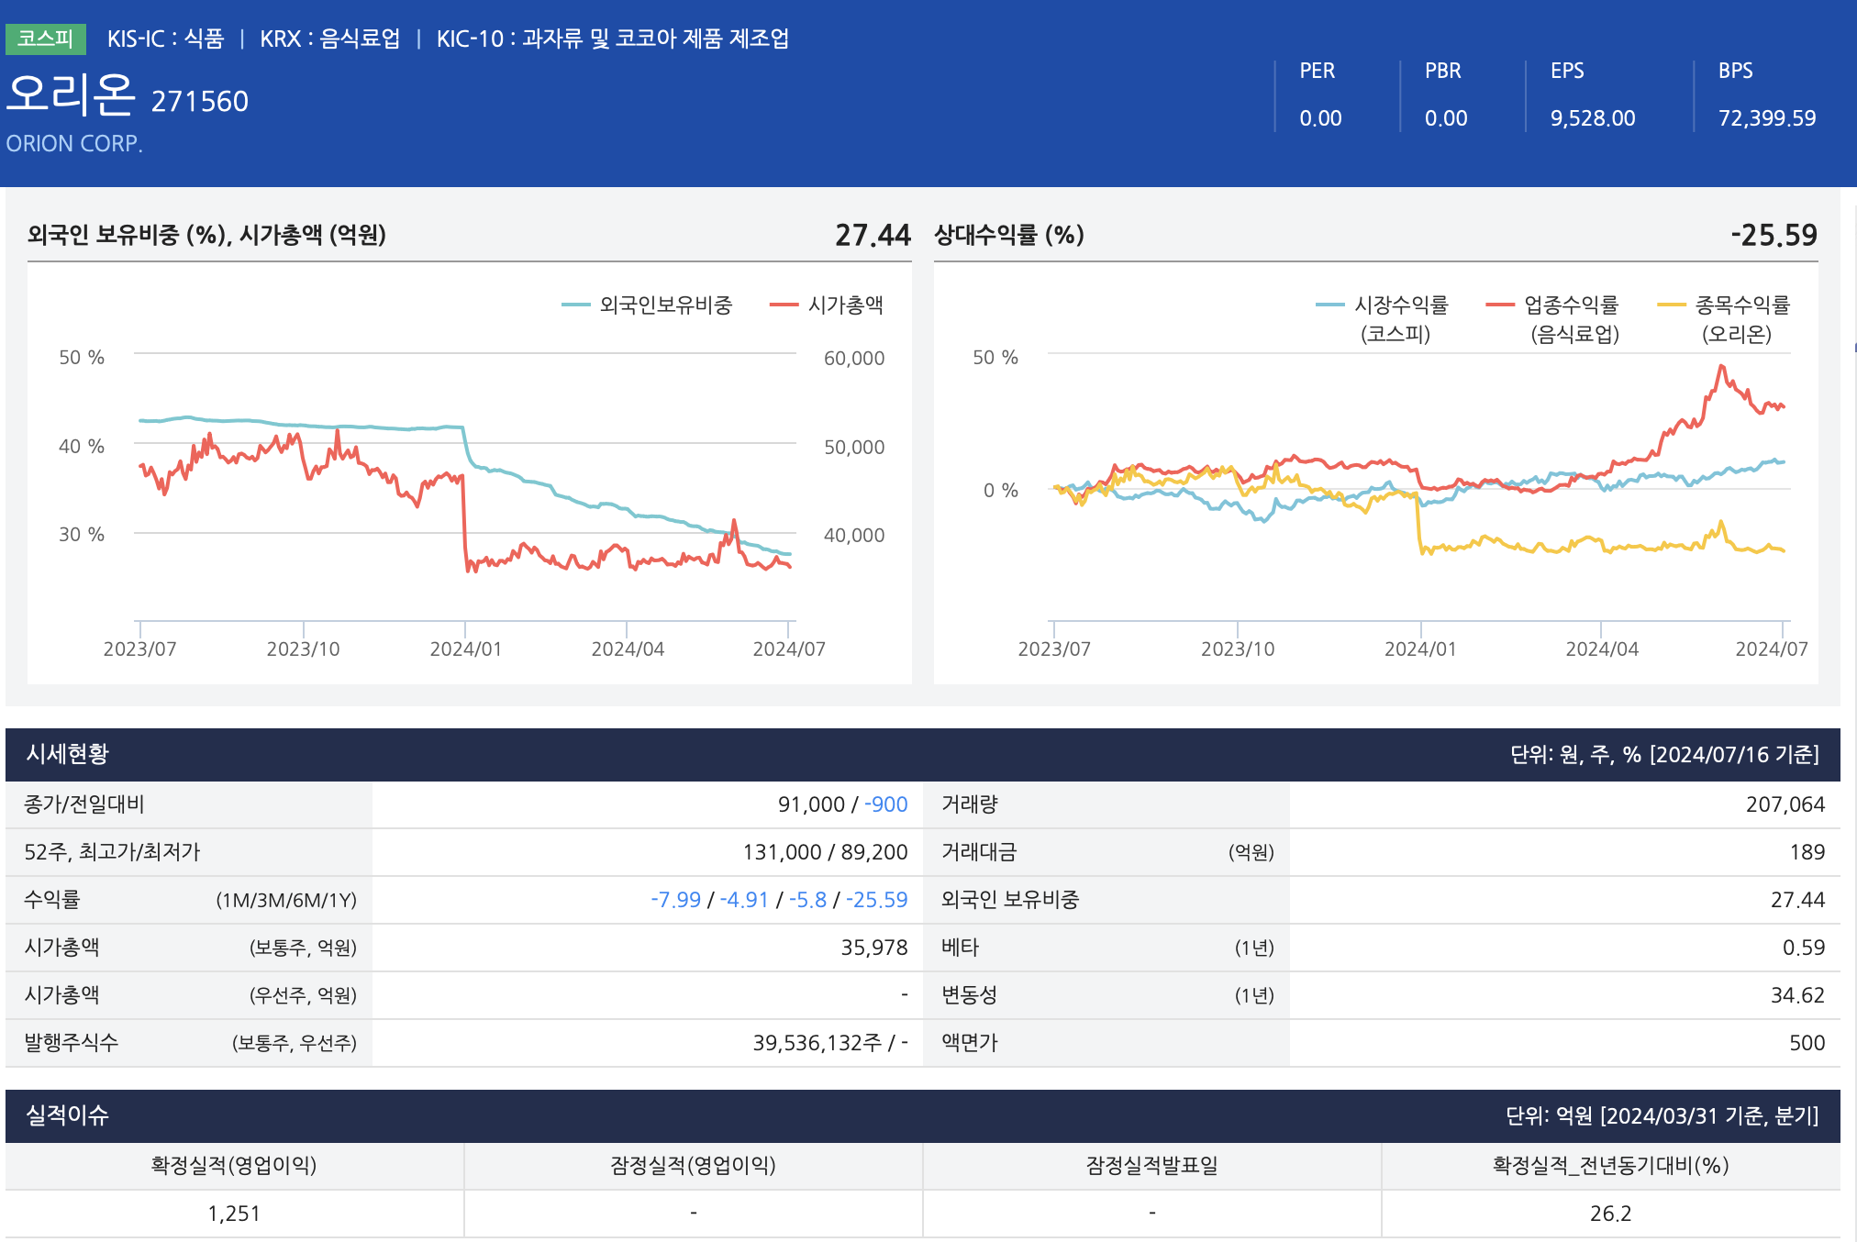Click the 잠정실적발표일 column header
Image resolution: width=1857 pixels, height=1242 pixels.
(x=1151, y=1165)
